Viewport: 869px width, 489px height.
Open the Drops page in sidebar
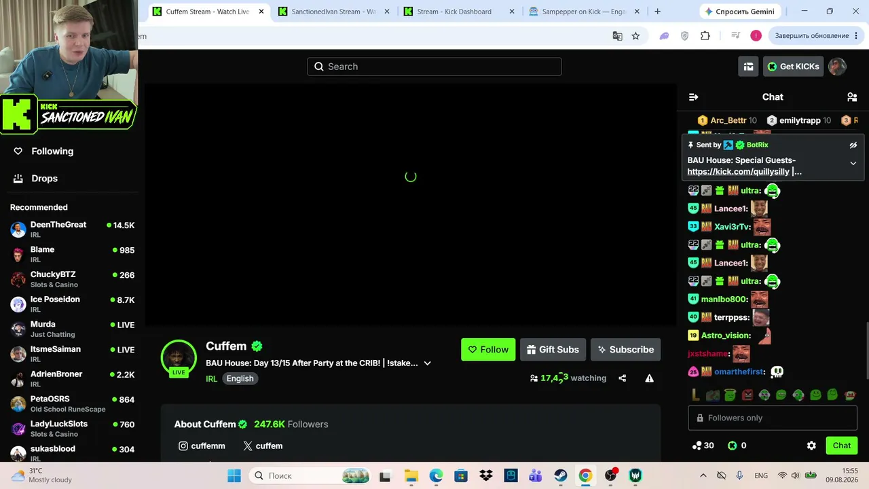click(36, 179)
